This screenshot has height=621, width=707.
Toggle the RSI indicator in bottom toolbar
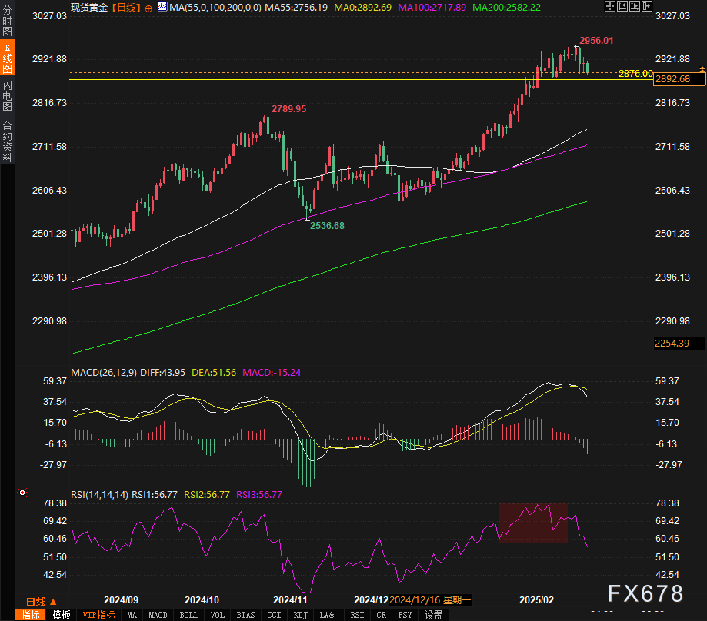pos(356,615)
